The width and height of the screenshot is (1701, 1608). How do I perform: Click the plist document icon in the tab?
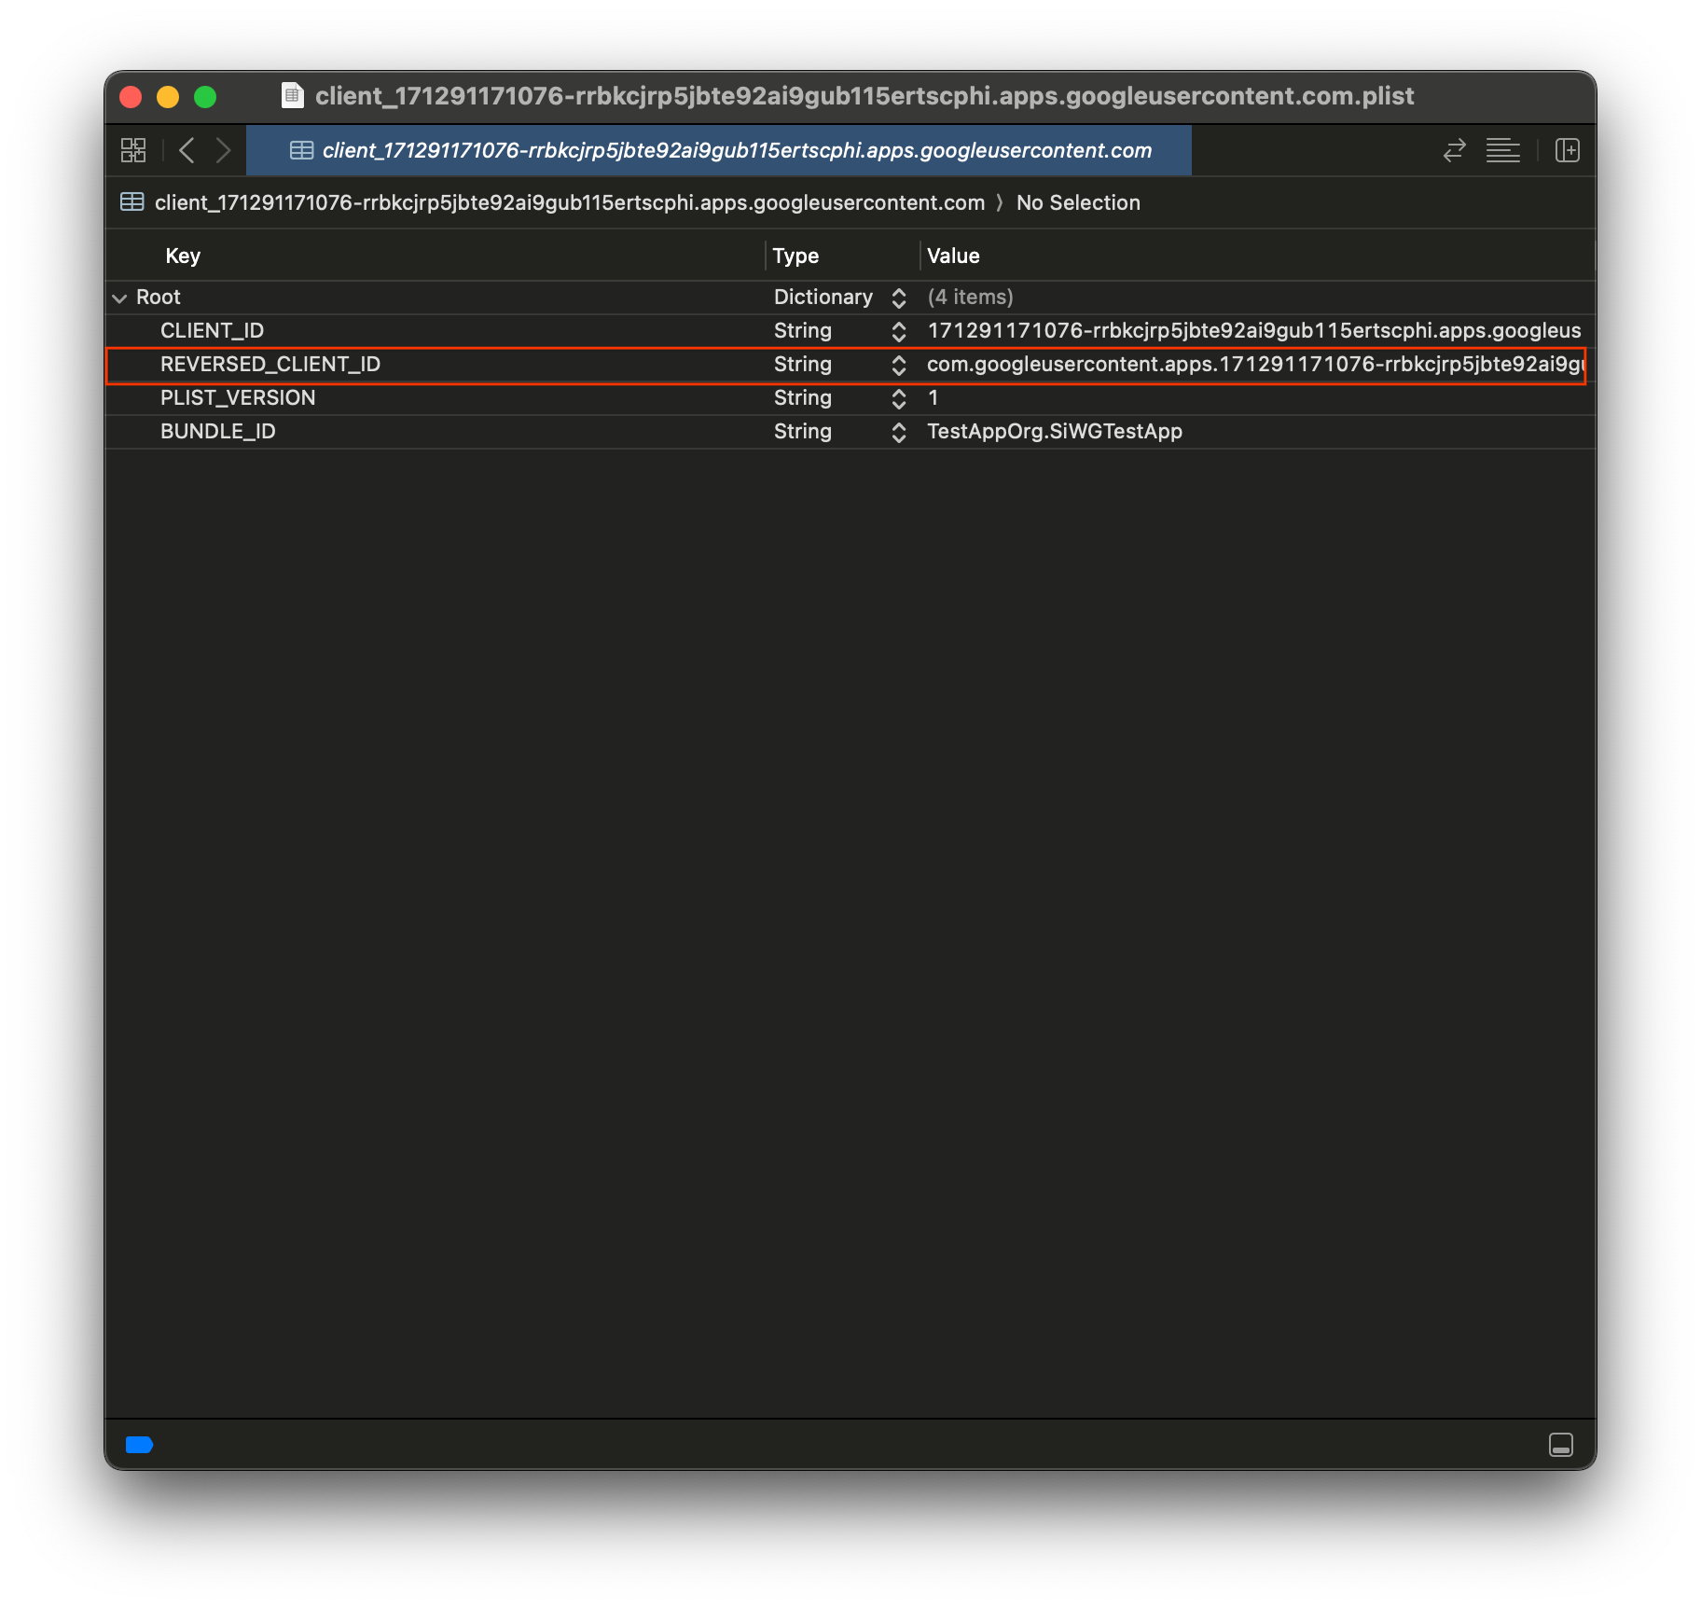(301, 150)
